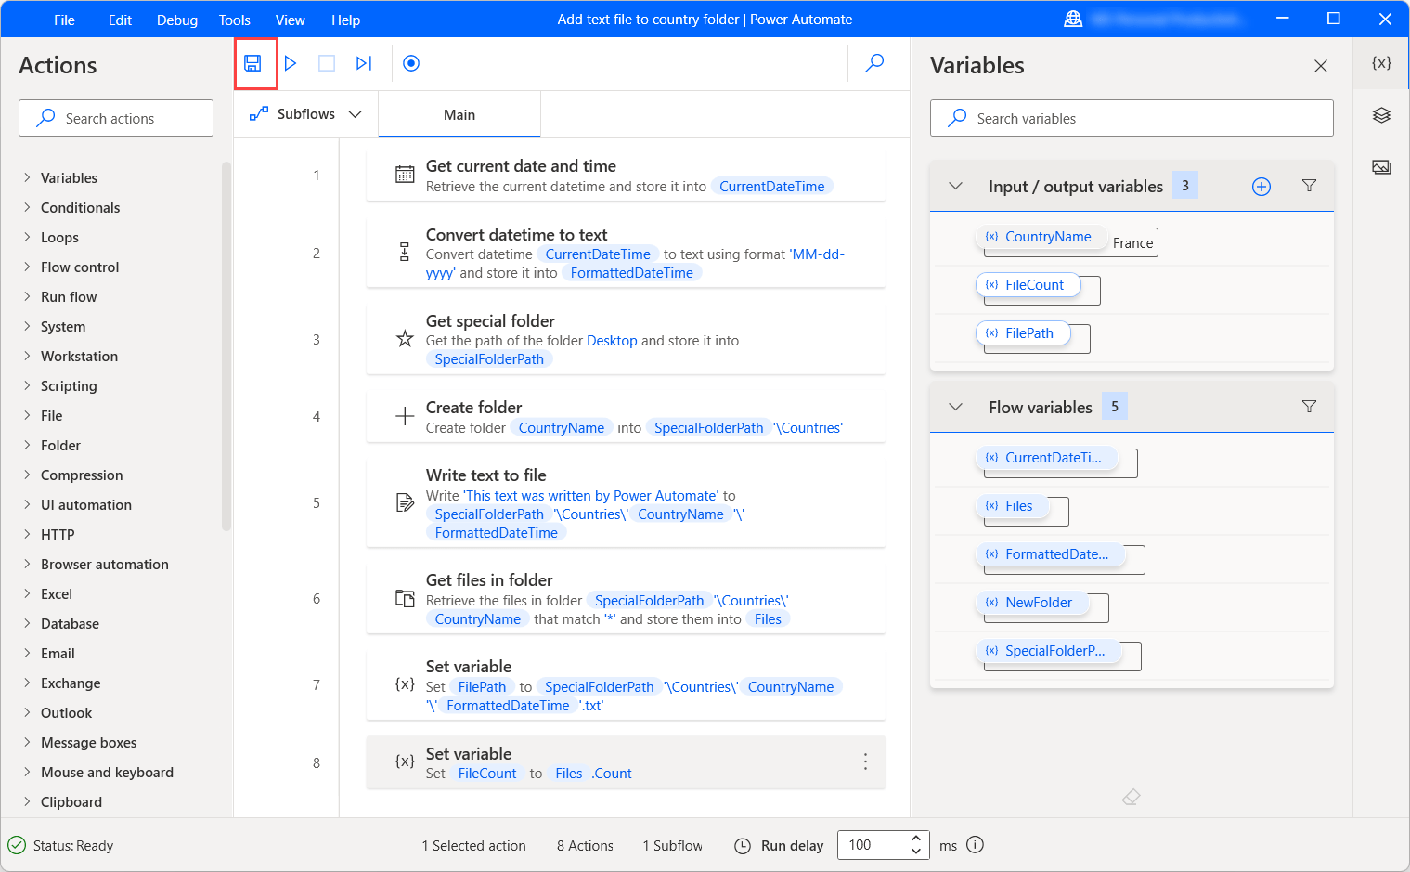Increment the Run delay value
This screenshot has height=872, width=1410.
tap(915, 839)
